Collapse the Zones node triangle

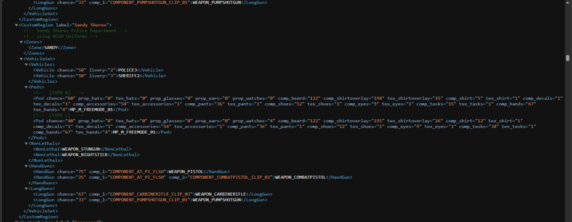point(21,42)
